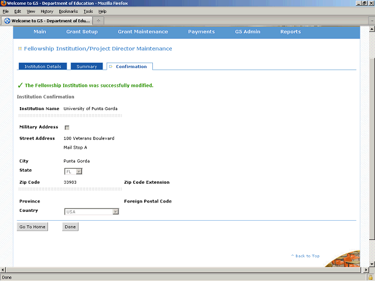
Task: Open the Grant Maintenance navigation item
Action: tap(143, 32)
